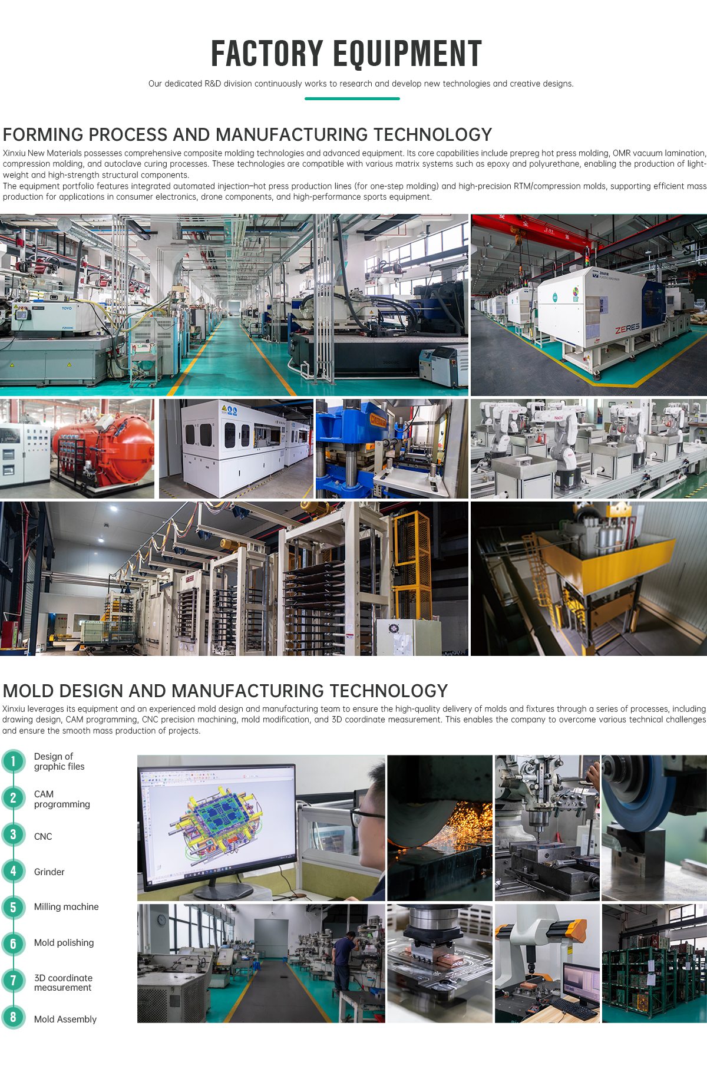707x1082 pixels.
Task: Select the 'CNC' step label
Action: tap(43, 836)
